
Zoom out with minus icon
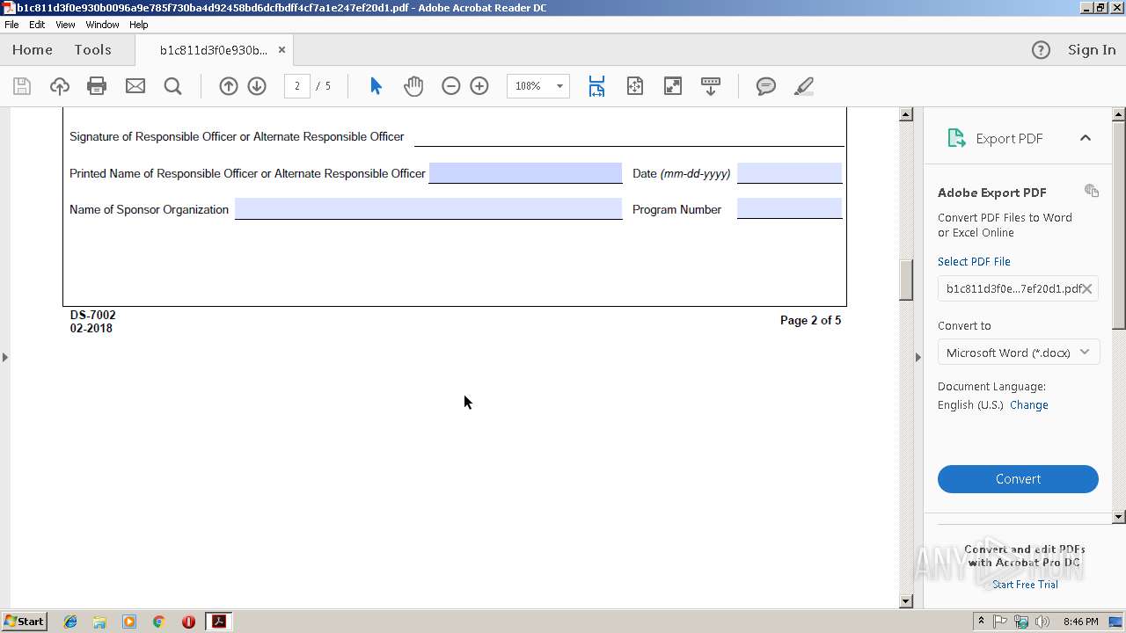pyautogui.click(x=451, y=86)
